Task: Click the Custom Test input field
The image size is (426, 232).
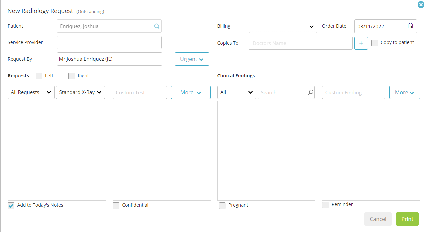Action: pos(140,92)
